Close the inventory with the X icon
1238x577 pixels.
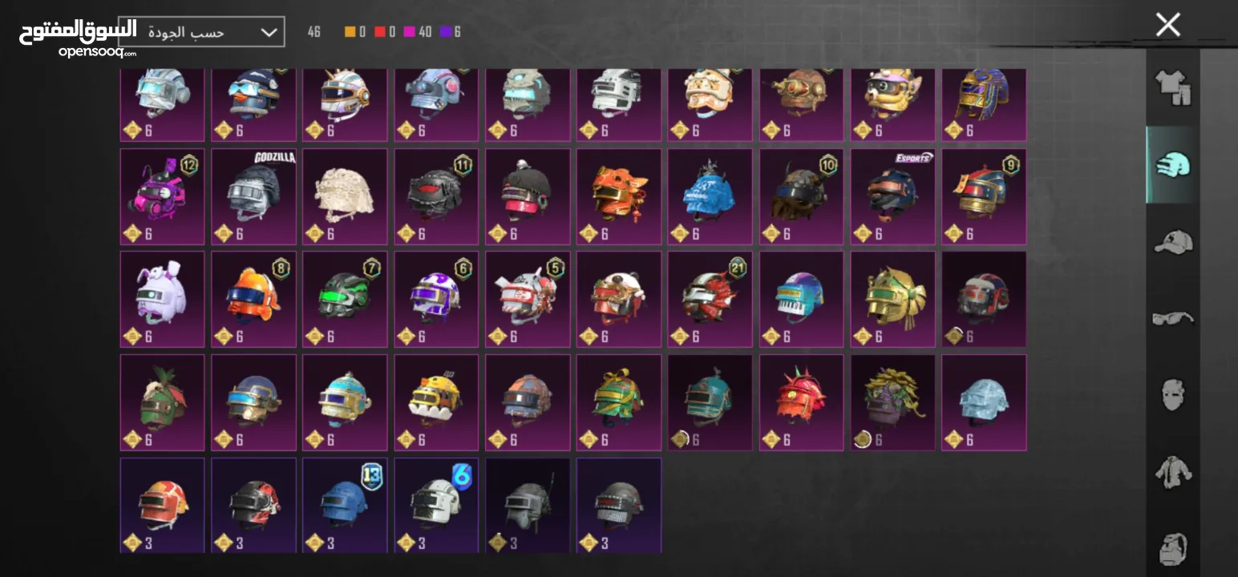(x=1168, y=25)
